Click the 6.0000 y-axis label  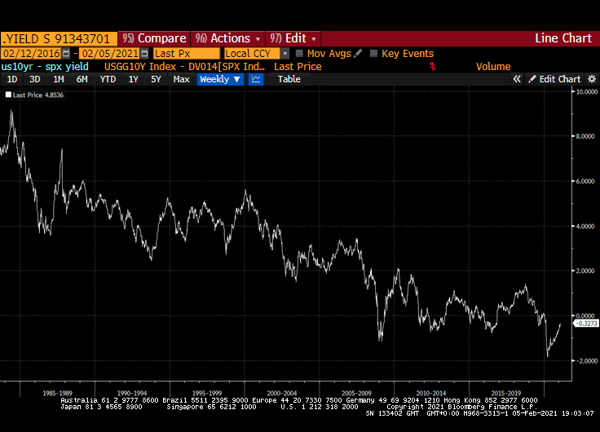[585, 182]
